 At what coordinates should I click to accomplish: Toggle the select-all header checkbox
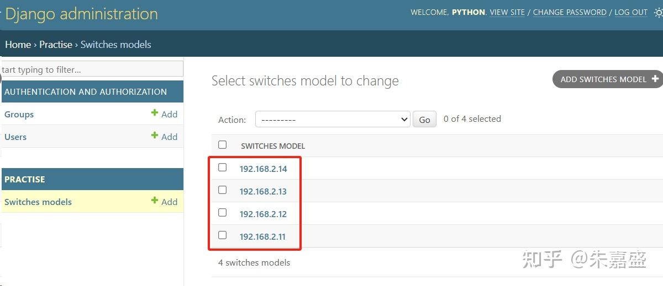pos(222,145)
